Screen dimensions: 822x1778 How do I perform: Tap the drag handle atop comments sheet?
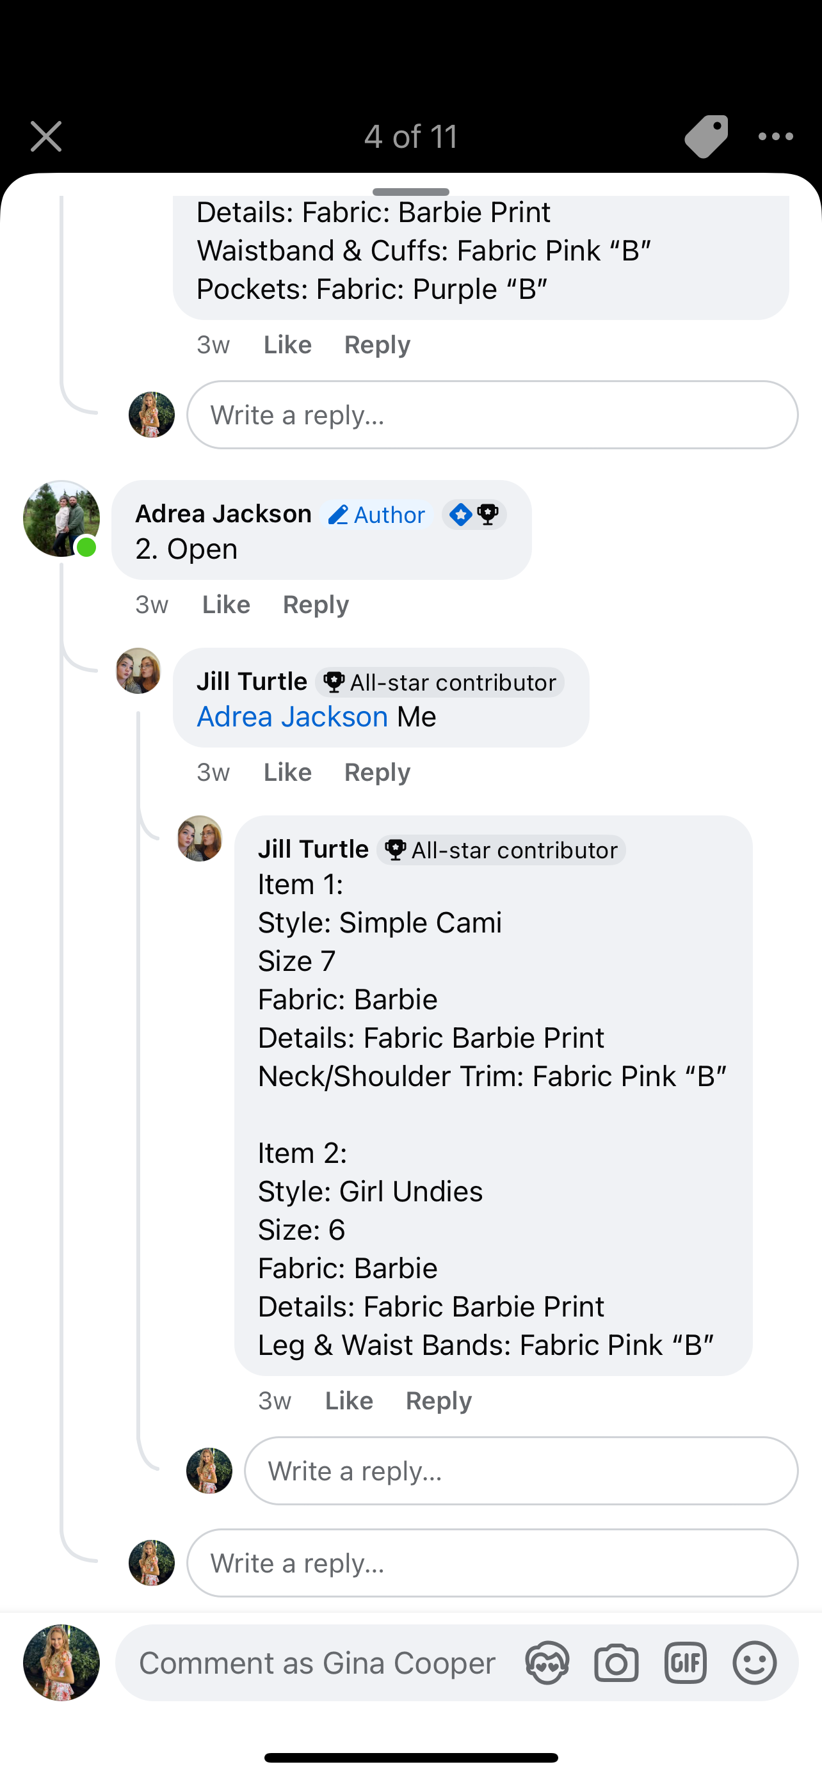coord(410,191)
